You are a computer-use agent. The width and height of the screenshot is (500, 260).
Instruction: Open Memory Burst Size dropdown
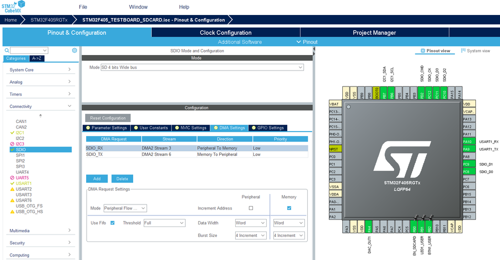[x=289, y=235]
